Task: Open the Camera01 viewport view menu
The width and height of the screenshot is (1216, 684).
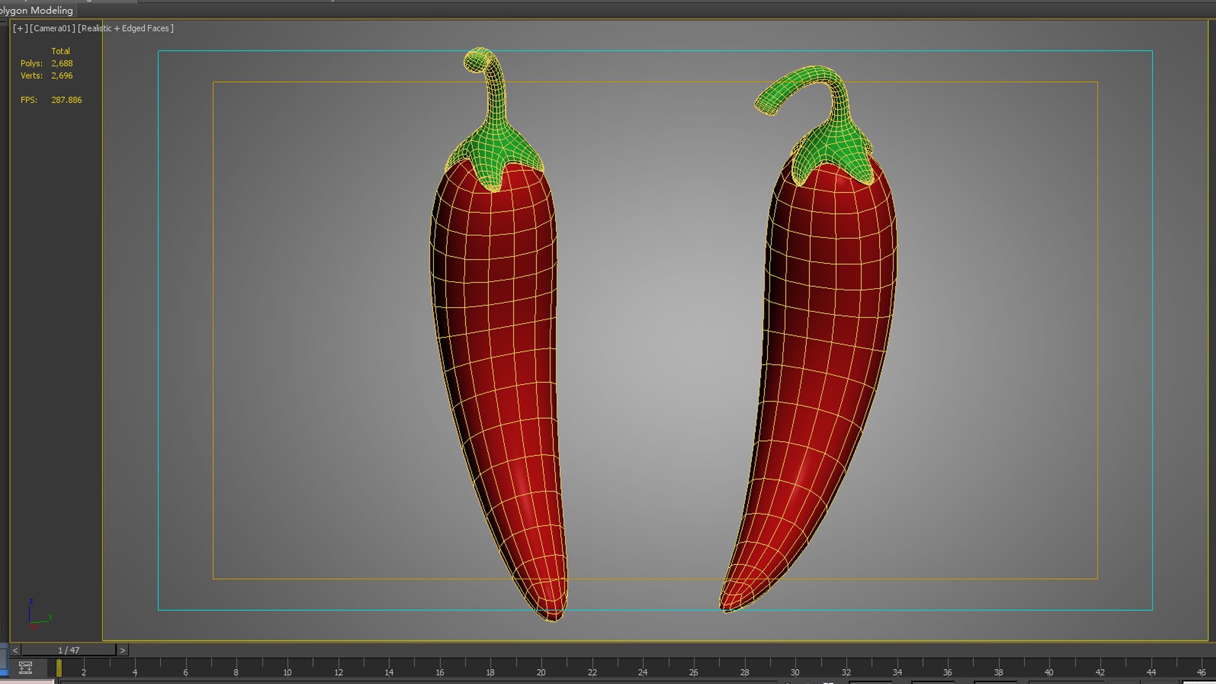Action: click(53, 28)
